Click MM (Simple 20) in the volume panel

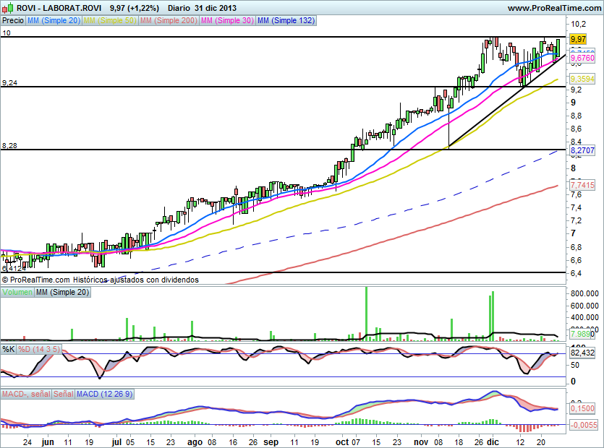pyautogui.click(x=61, y=292)
